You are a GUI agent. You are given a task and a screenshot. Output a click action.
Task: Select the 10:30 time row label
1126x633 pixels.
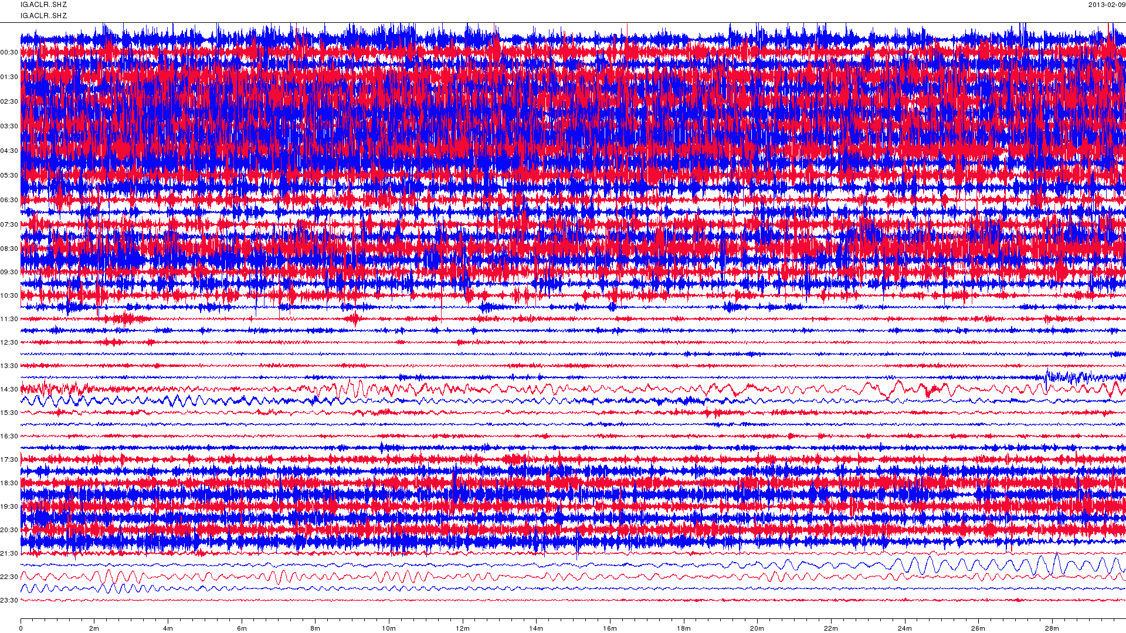point(9,296)
